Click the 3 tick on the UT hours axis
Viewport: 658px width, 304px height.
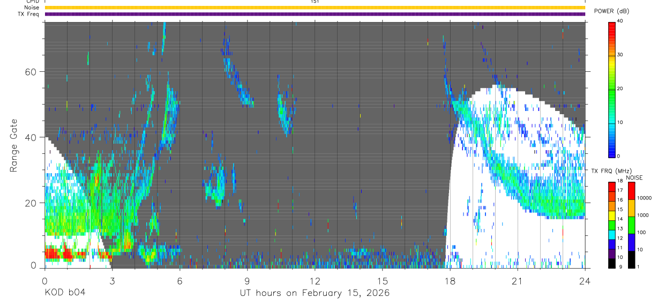[x=112, y=280]
